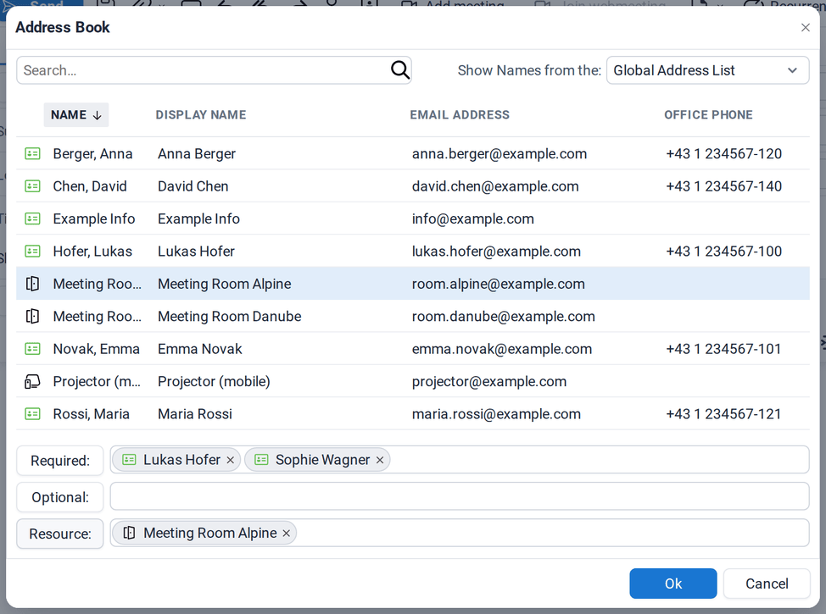Remove Lukas Hofer from Required recipients
Viewport: 826px width, 614px height.
[230, 460]
